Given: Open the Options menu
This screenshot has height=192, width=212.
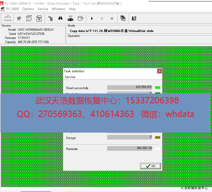Looking at the screenshot, I should pos(28,9).
